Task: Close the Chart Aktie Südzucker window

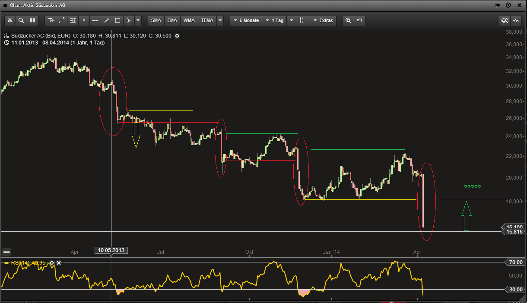Action: [519, 5]
